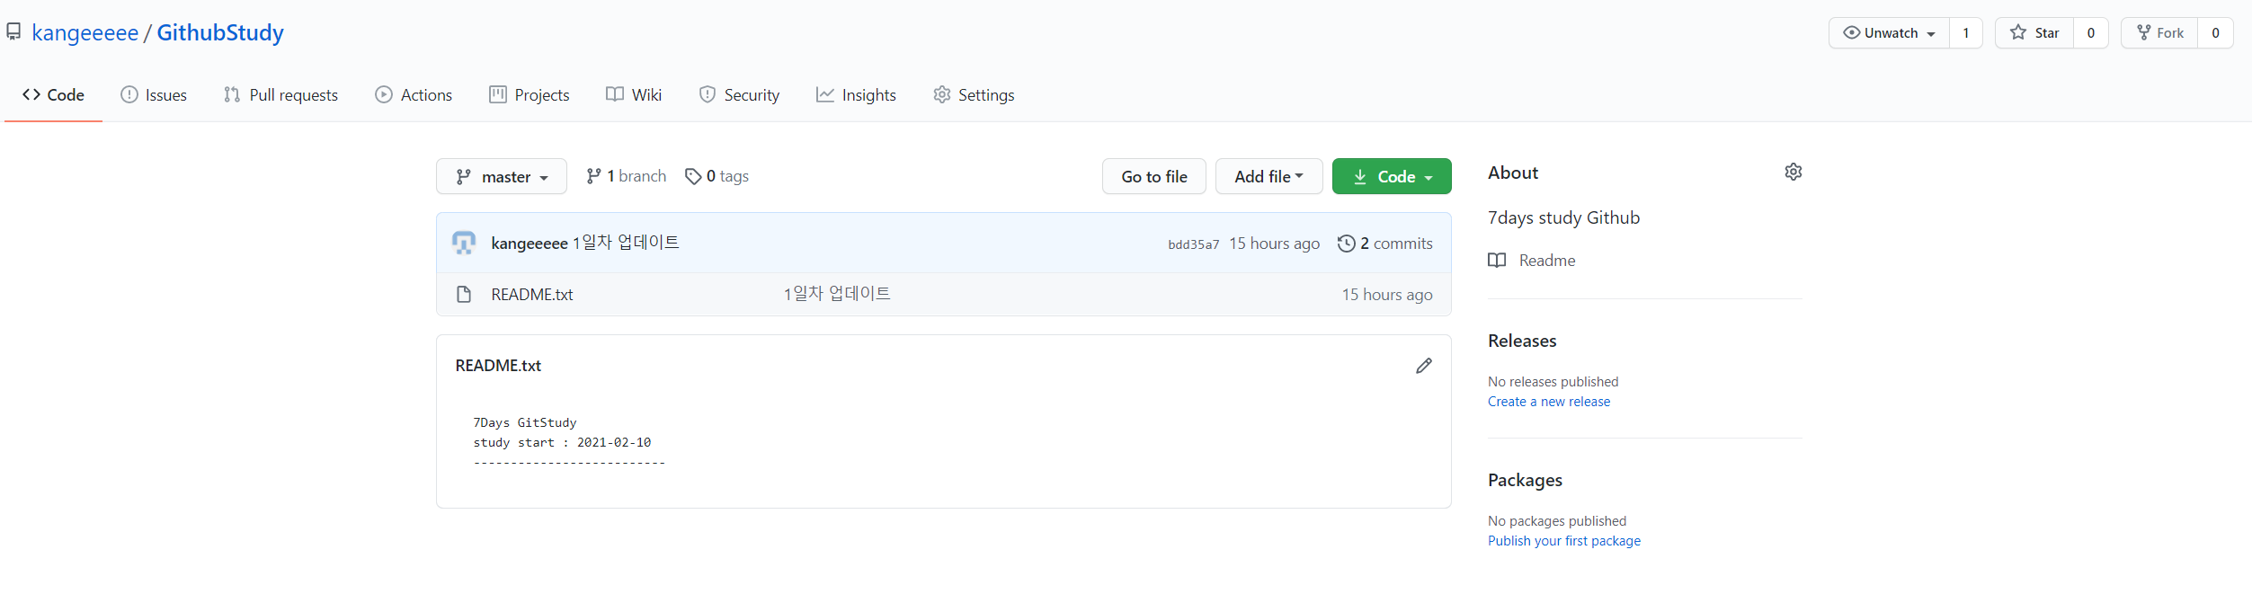Open the Wiki tab
This screenshot has height=594, width=2252.
coord(634,94)
